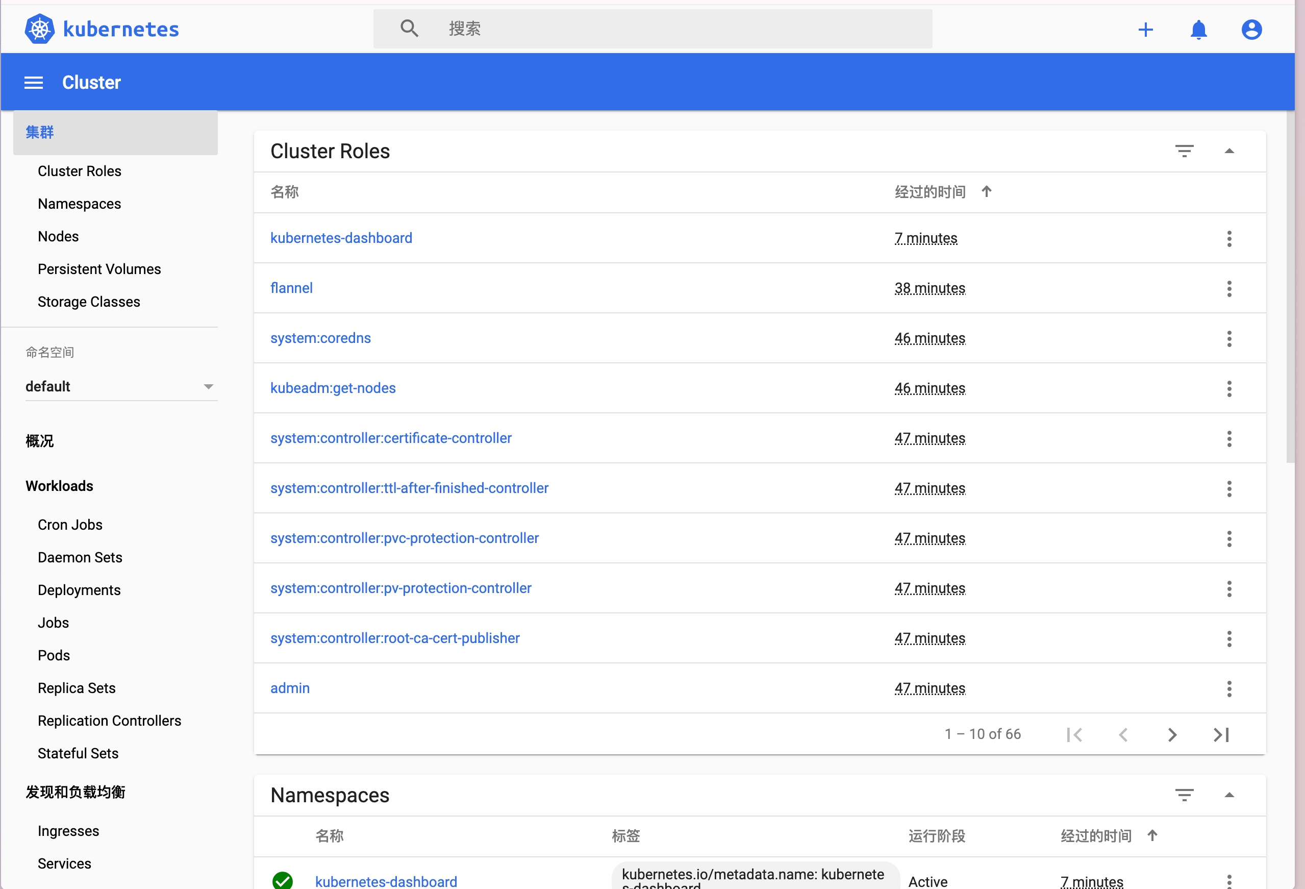Go to first page of Cluster Roles
This screenshot has width=1305, height=889.
click(x=1074, y=734)
